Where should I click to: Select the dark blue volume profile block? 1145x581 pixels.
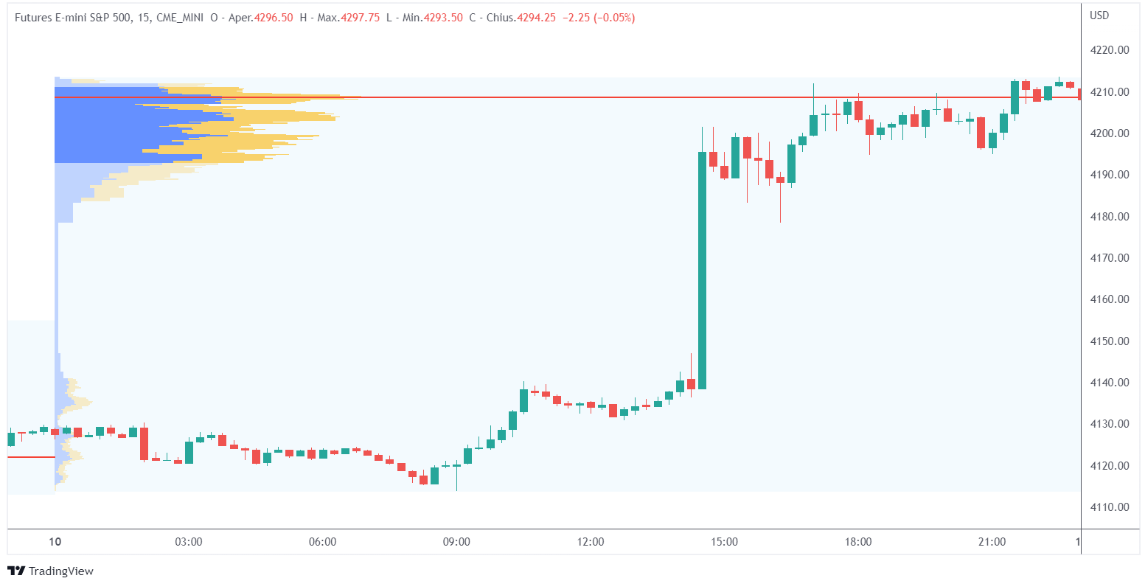pos(103,124)
